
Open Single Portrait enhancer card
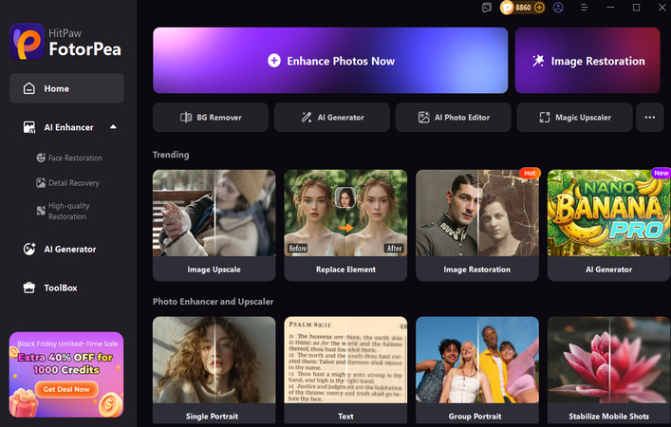214,370
